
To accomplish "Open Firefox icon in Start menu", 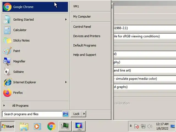I will coord(7,93).
